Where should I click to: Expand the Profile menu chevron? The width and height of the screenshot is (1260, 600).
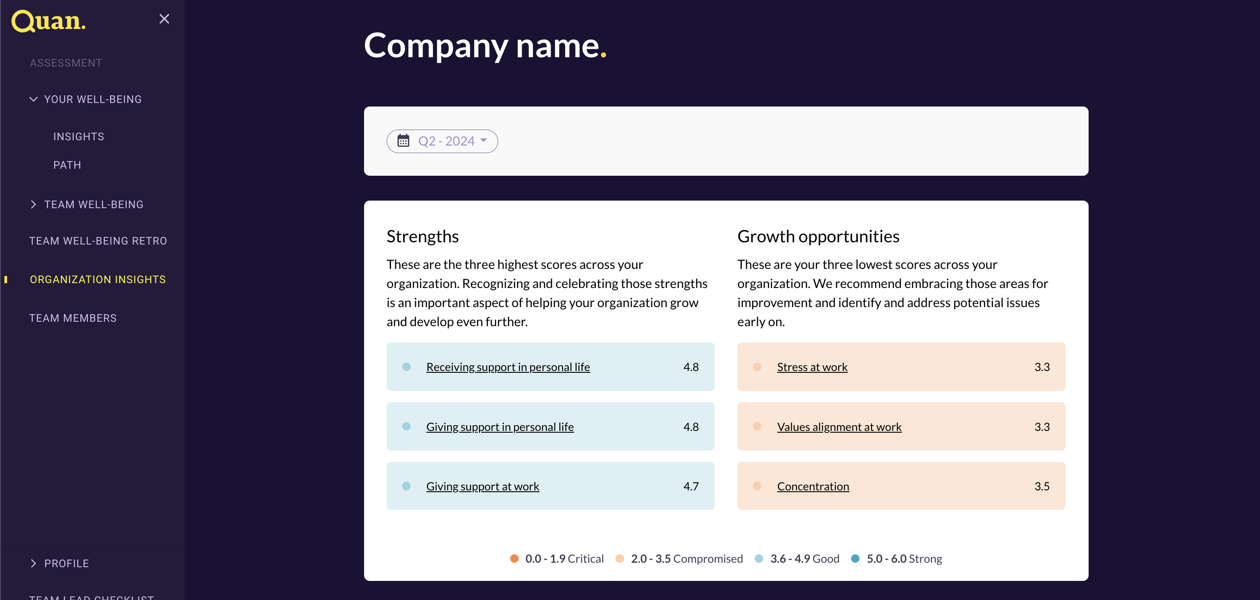point(33,563)
